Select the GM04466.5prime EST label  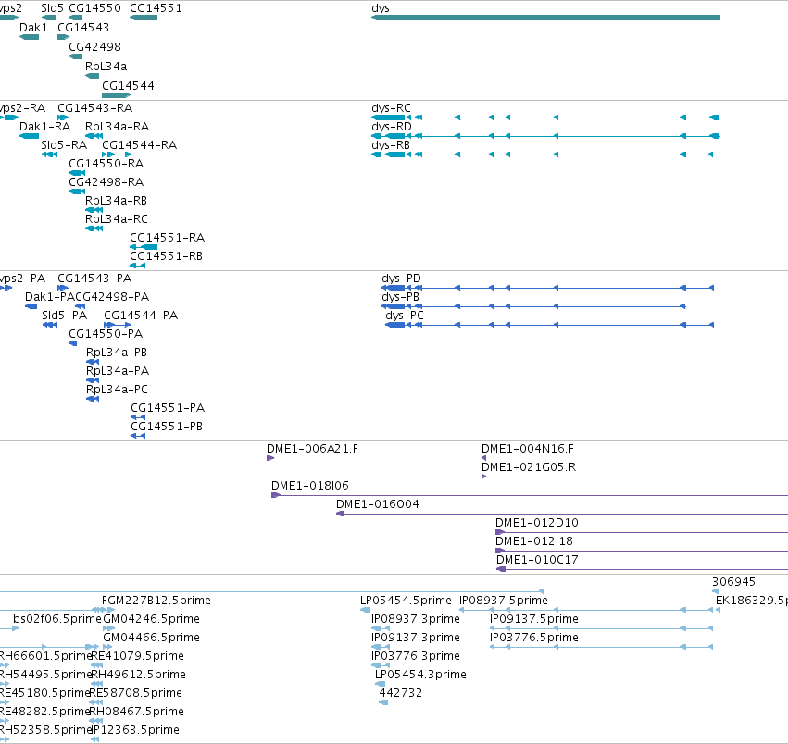point(151,638)
